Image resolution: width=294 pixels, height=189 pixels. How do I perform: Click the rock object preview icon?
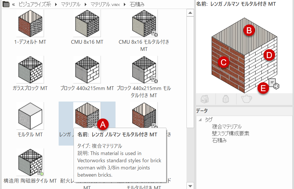pos(226,99)
